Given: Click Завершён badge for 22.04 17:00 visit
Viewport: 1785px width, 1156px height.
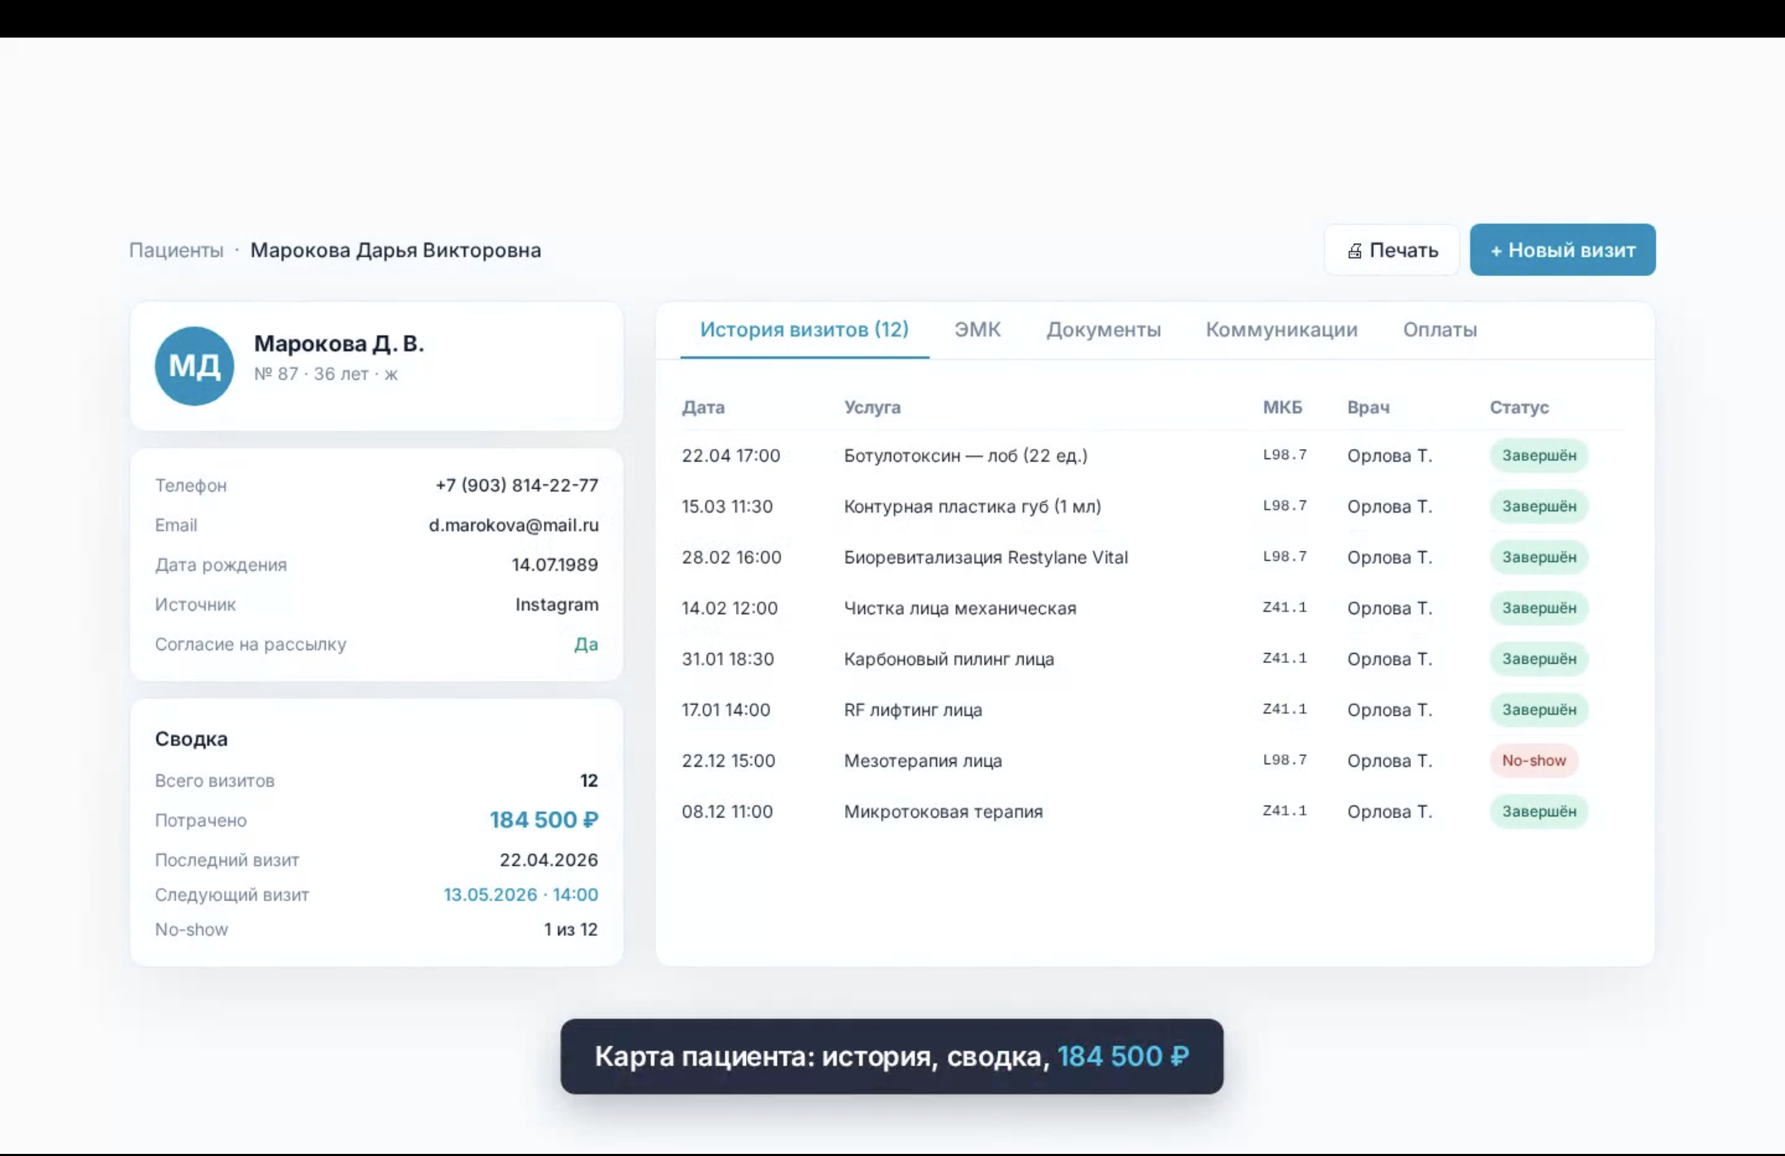Looking at the screenshot, I should [1539, 455].
